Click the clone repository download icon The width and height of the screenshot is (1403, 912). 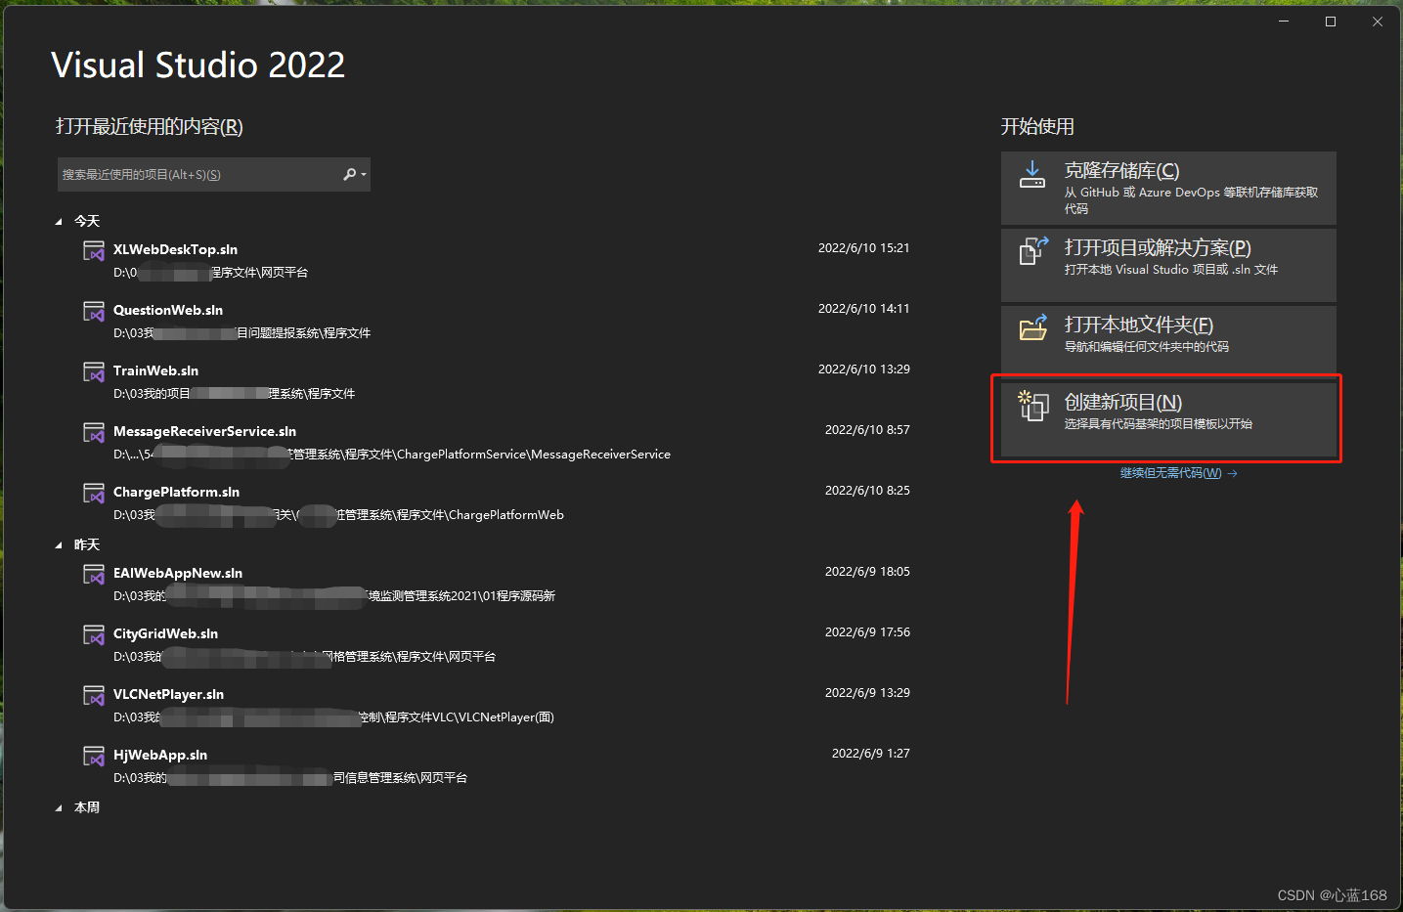point(1032,175)
